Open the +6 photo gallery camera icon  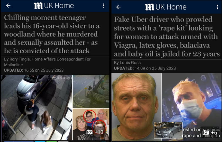(x=206, y=132)
